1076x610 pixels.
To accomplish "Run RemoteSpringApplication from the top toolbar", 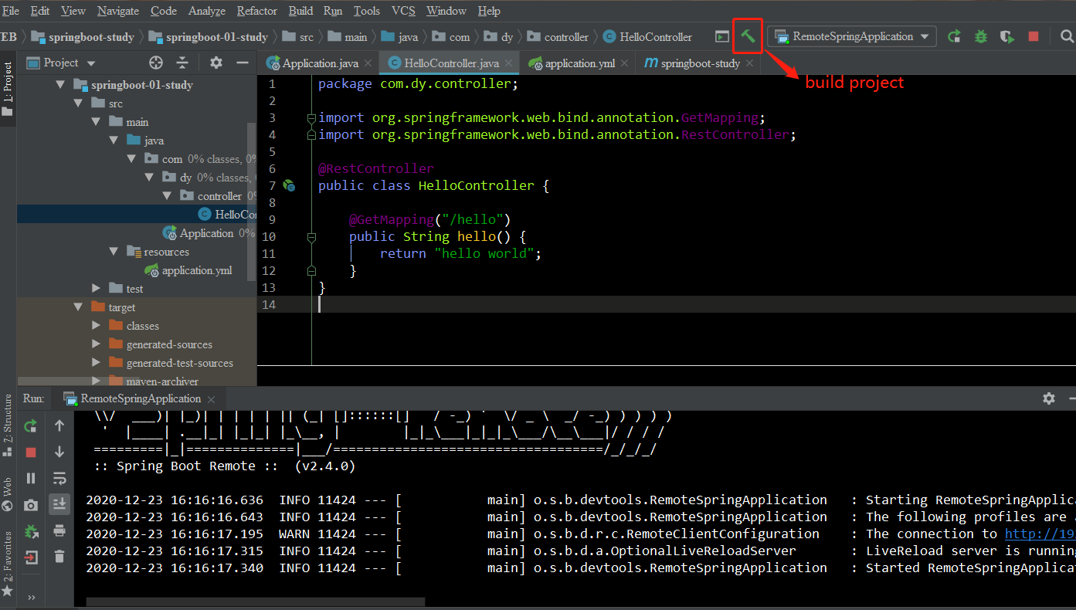I will tap(954, 36).
